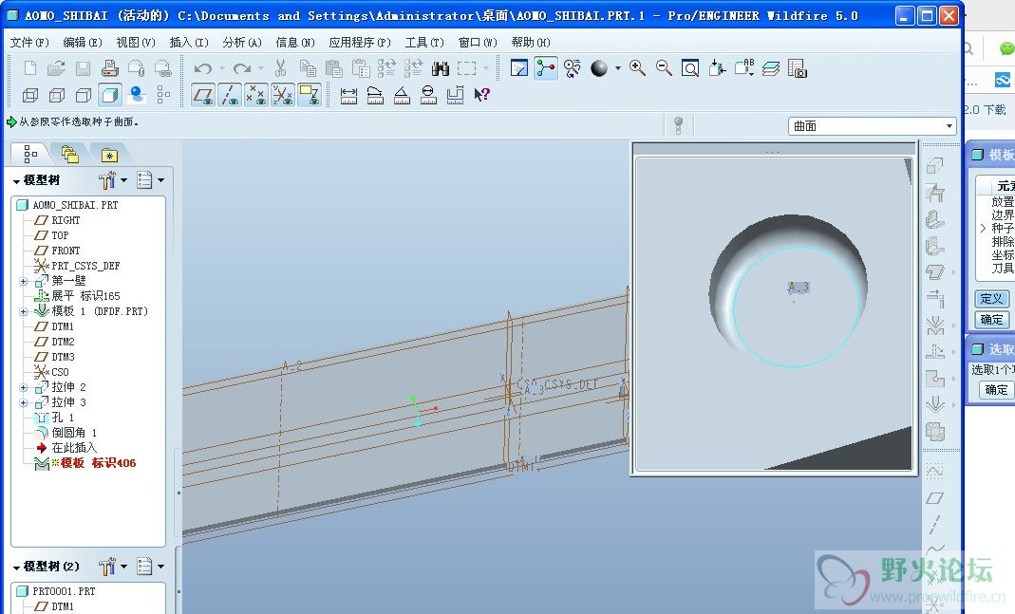Click 确定 in the 选取 dialog
This screenshot has height=614, width=1015.
pos(996,390)
